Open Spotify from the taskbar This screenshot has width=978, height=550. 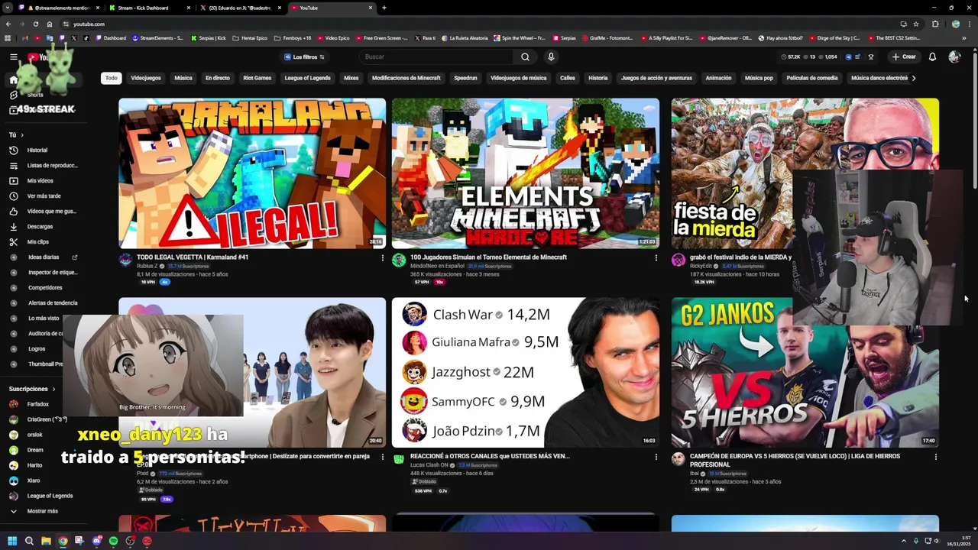(113, 541)
